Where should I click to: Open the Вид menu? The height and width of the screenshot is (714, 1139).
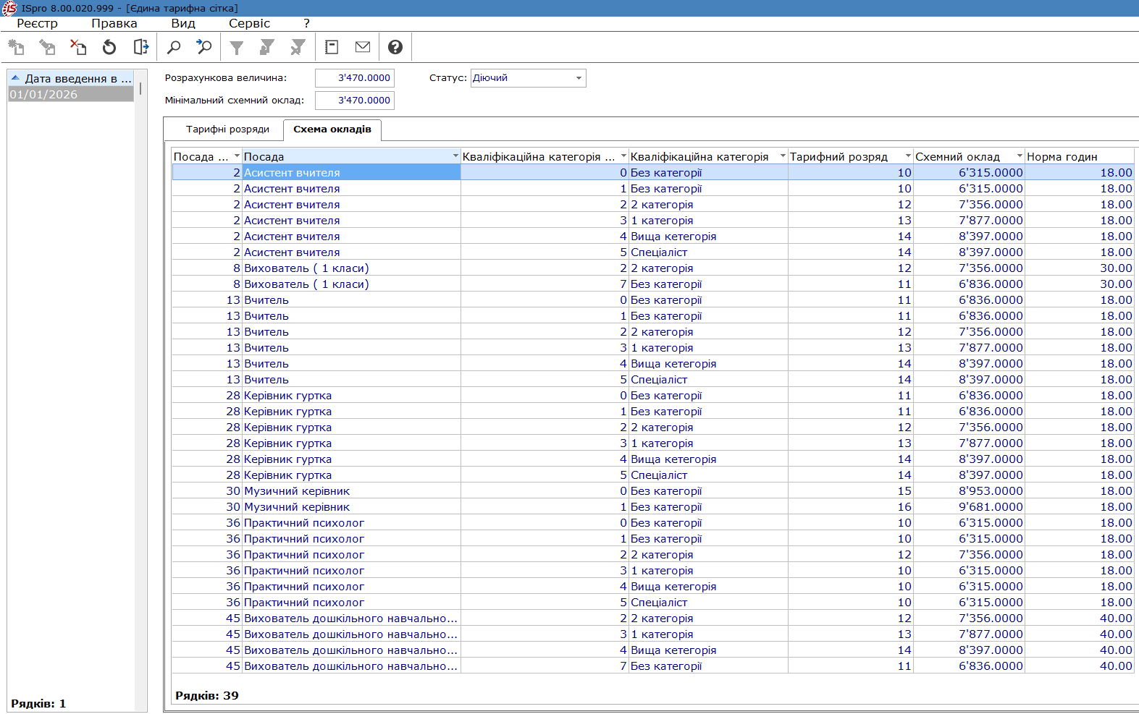coord(183,23)
